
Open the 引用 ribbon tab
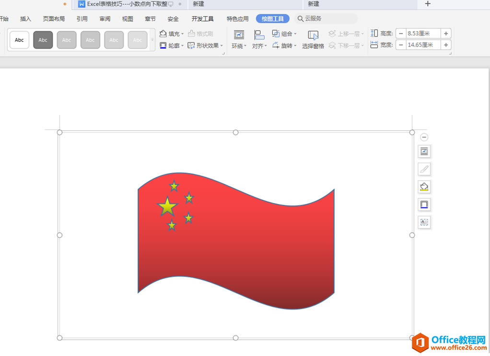point(82,19)
